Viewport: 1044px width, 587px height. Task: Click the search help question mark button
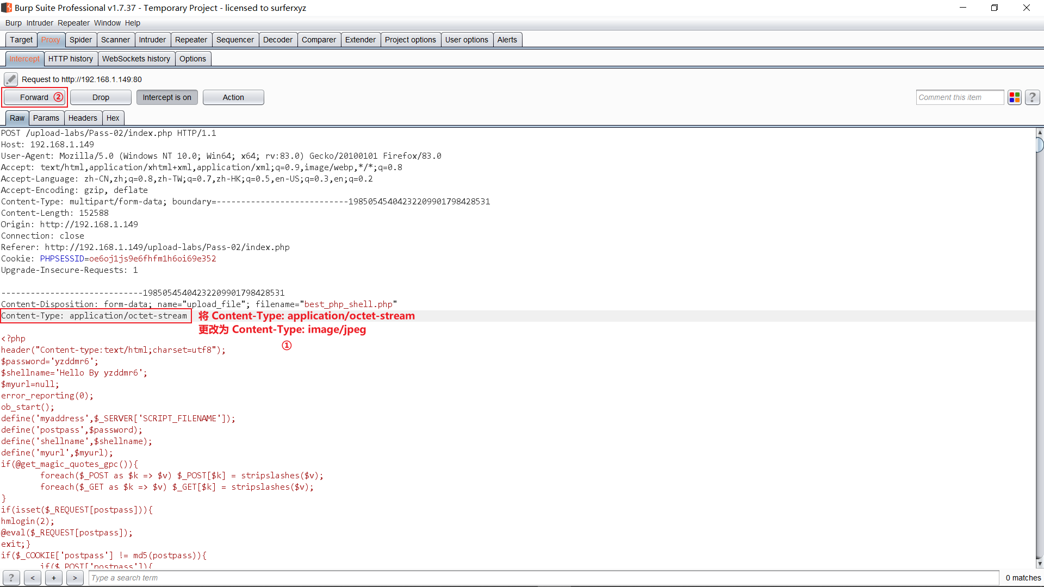pos(11,578)
